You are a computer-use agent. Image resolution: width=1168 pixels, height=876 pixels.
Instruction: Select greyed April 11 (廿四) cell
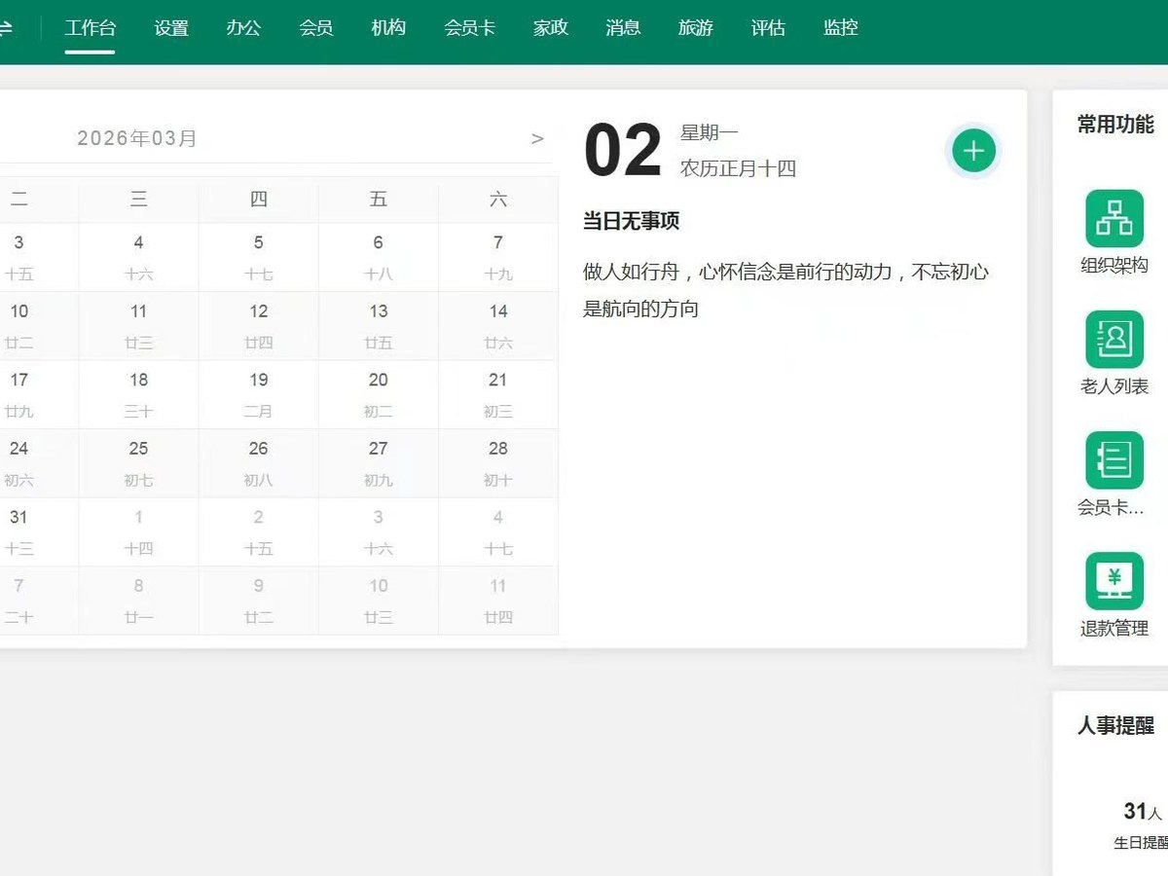[x=497, y=601]
